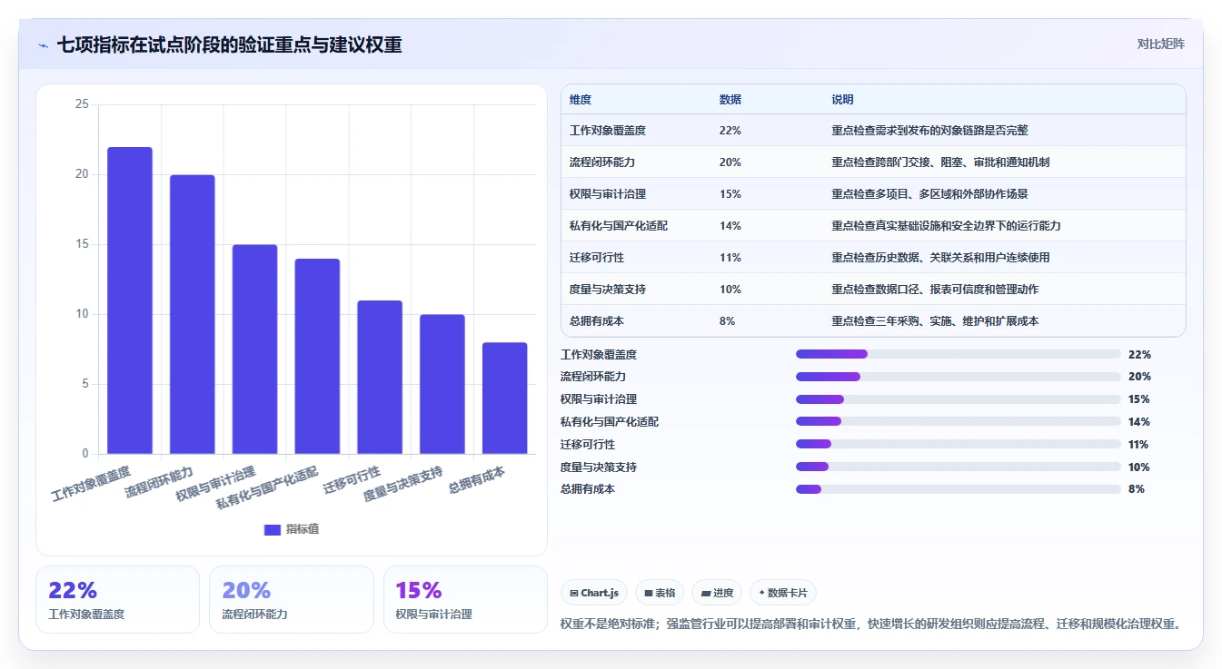This screenshot has height=669, width=1222.
Task: Select the 22% 工作对象覆盖度 stat card
Action: (117, 599)
